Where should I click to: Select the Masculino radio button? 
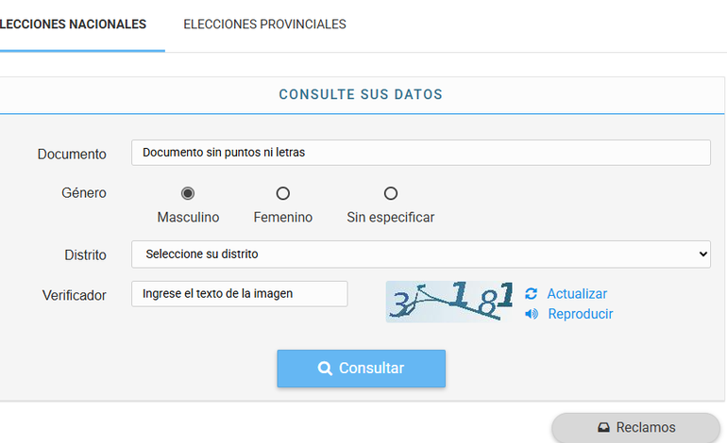[188, 193]
